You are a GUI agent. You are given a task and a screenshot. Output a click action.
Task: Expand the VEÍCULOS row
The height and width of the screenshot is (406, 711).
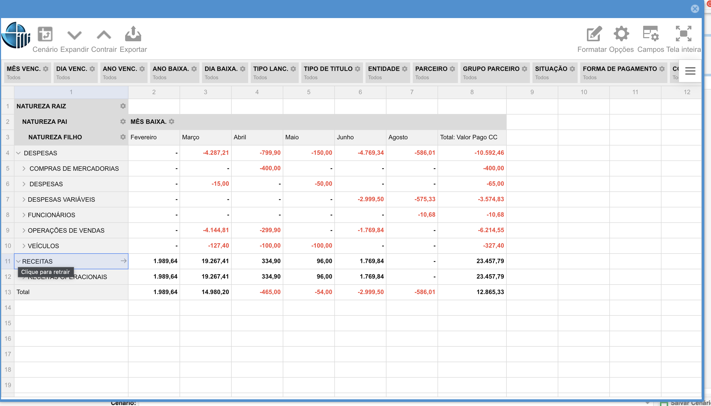[x=24, y=246]
